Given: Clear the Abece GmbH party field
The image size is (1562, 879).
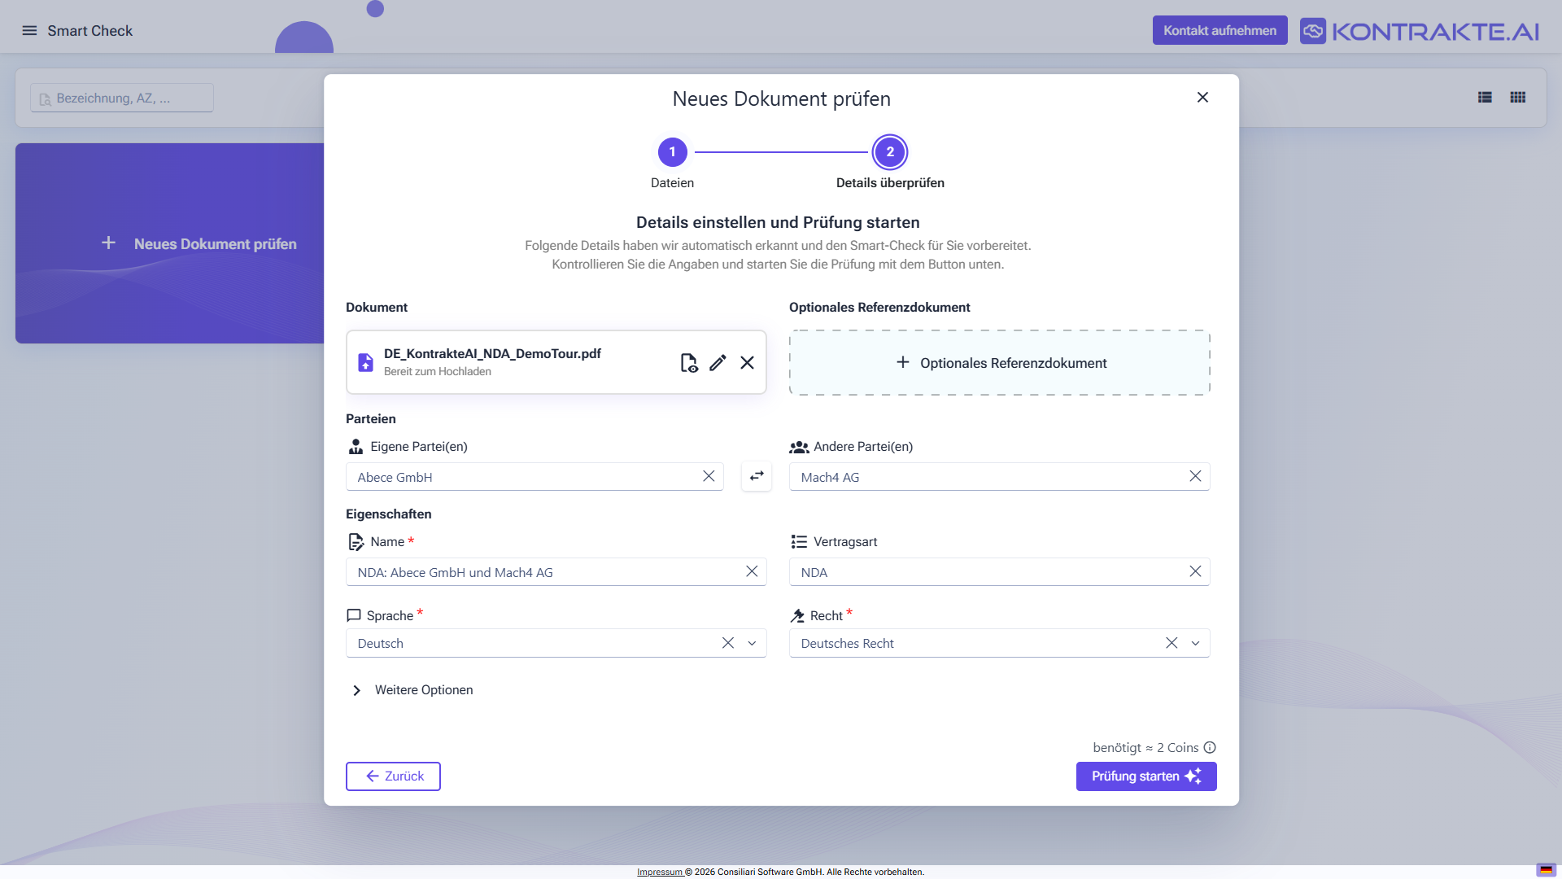Looking at the screenshot, I should [x=709, y=476].
